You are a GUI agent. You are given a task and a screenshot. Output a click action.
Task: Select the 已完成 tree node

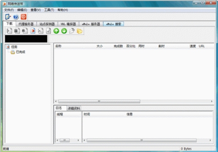coord(21,52)
